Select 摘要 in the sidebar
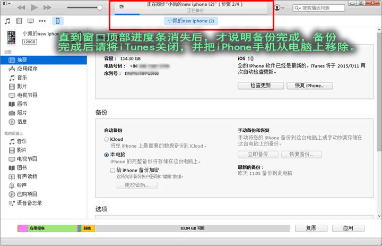 point(44,60)
